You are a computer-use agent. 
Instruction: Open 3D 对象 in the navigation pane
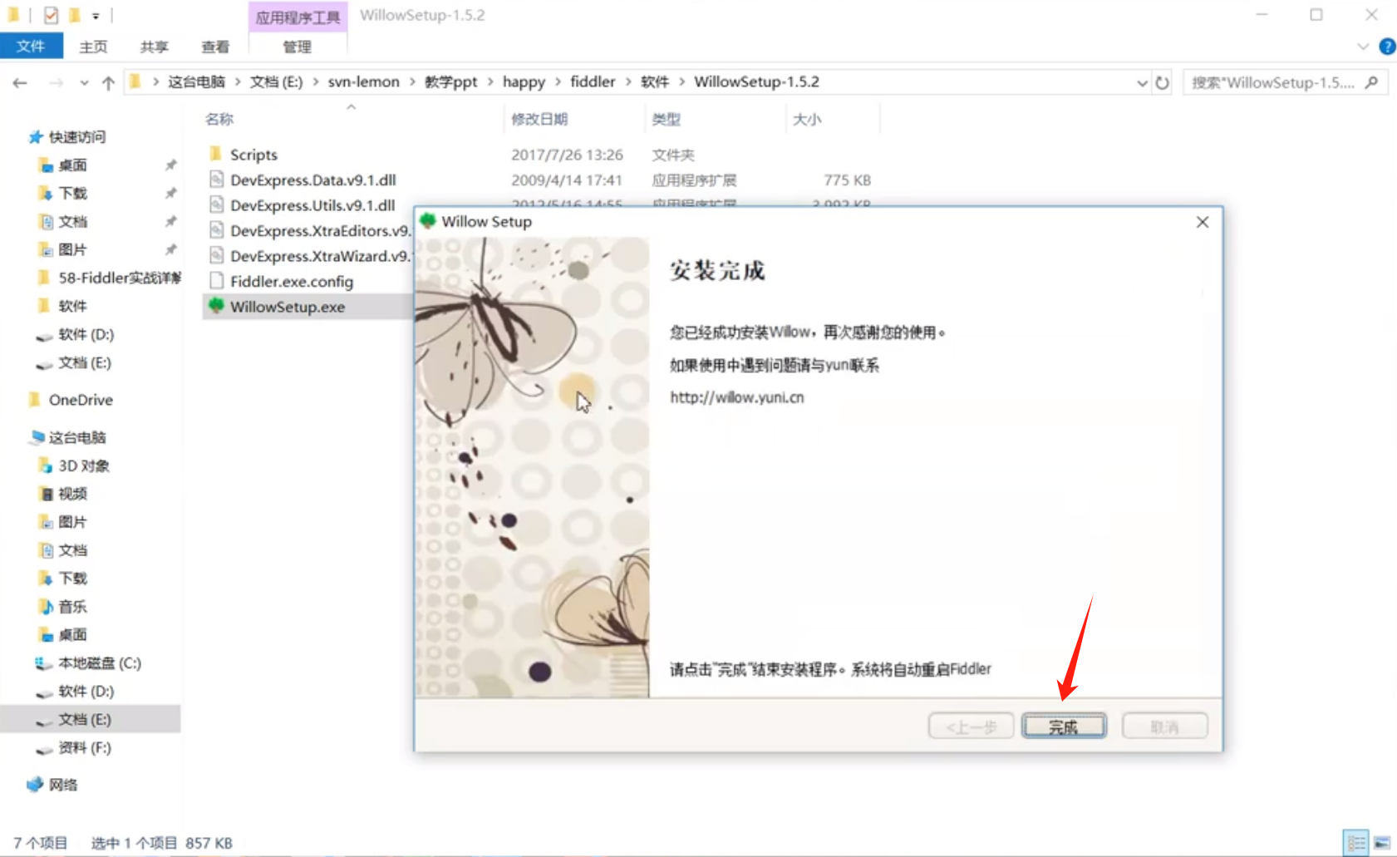coord(84,465)
